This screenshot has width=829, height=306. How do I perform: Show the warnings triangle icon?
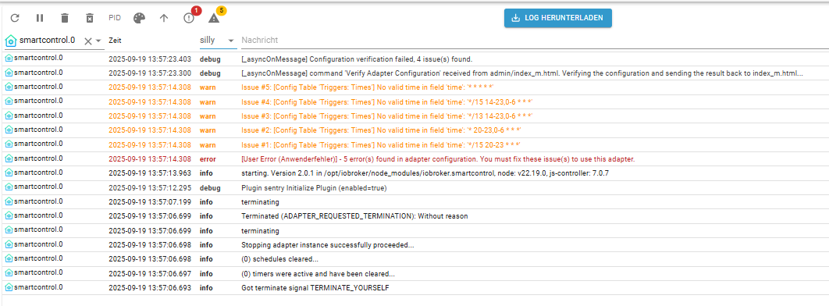pyautogui.click(x=214, y=18)
